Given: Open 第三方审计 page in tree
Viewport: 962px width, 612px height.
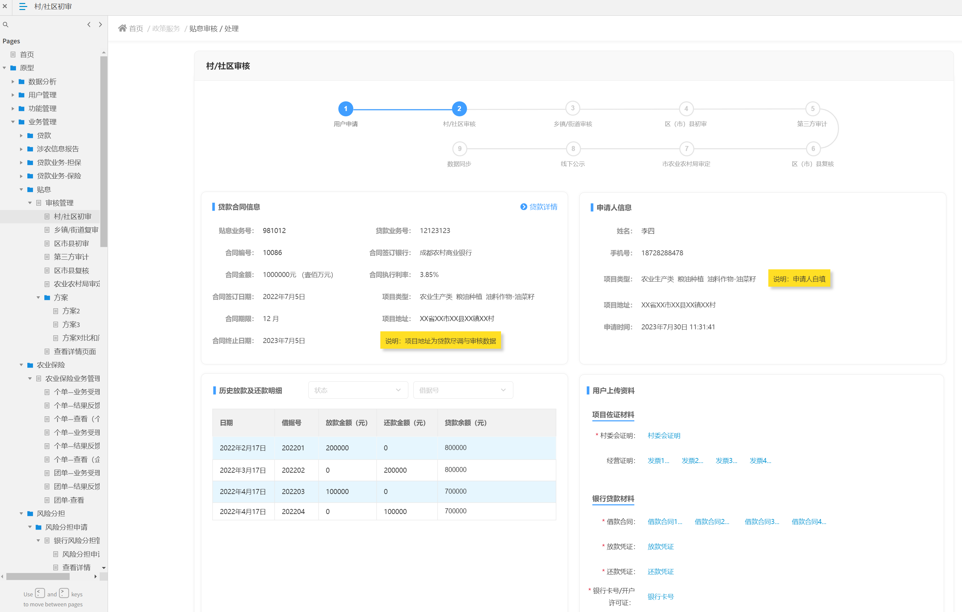Looking at the screenshot, I should 72,257.
